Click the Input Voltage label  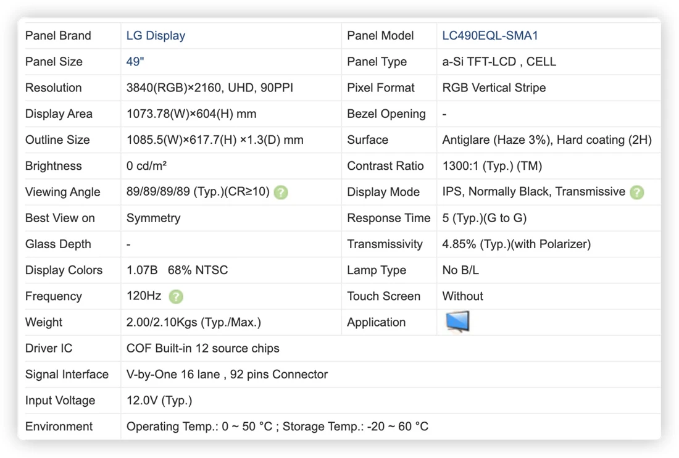(x=60, y=401)
